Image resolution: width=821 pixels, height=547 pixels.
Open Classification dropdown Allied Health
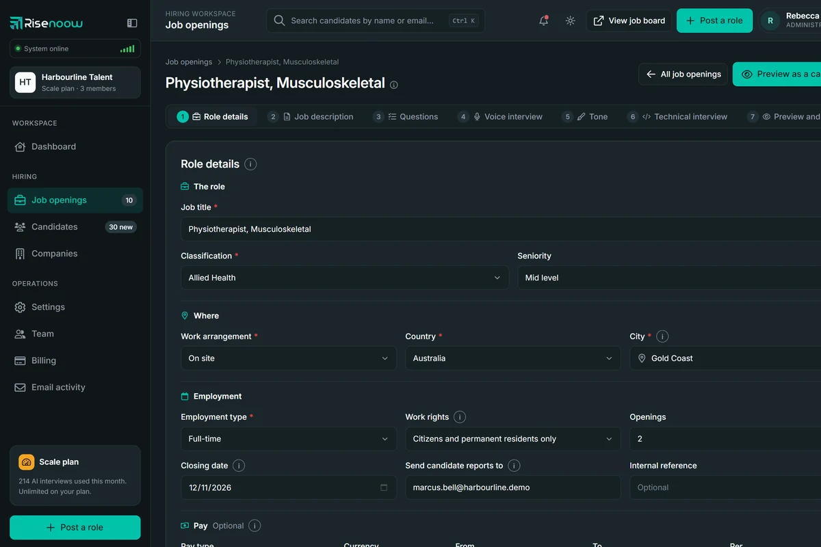click(345, 278)
